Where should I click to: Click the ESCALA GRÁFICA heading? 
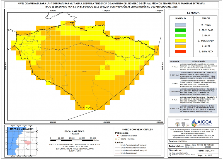coord(75,131)
